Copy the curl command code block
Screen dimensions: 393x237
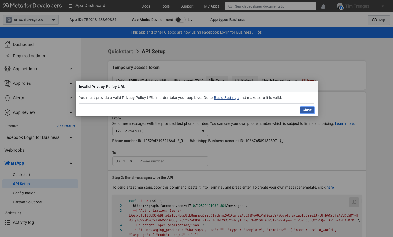(354, 202)
